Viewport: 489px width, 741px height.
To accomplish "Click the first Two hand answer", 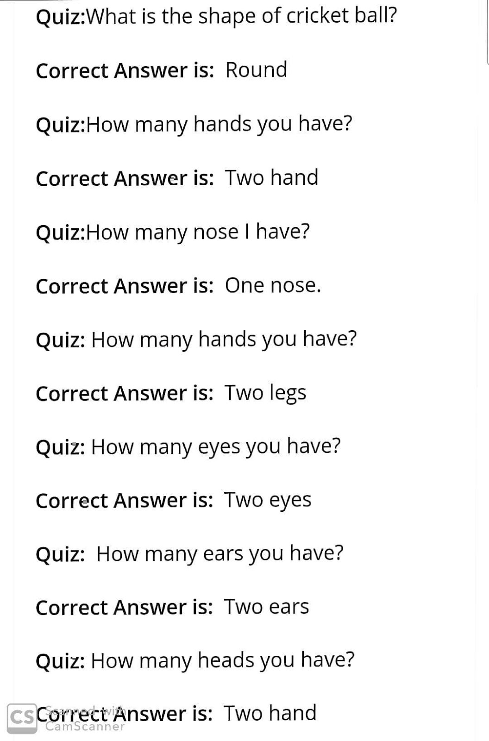I will pos(272,177).
